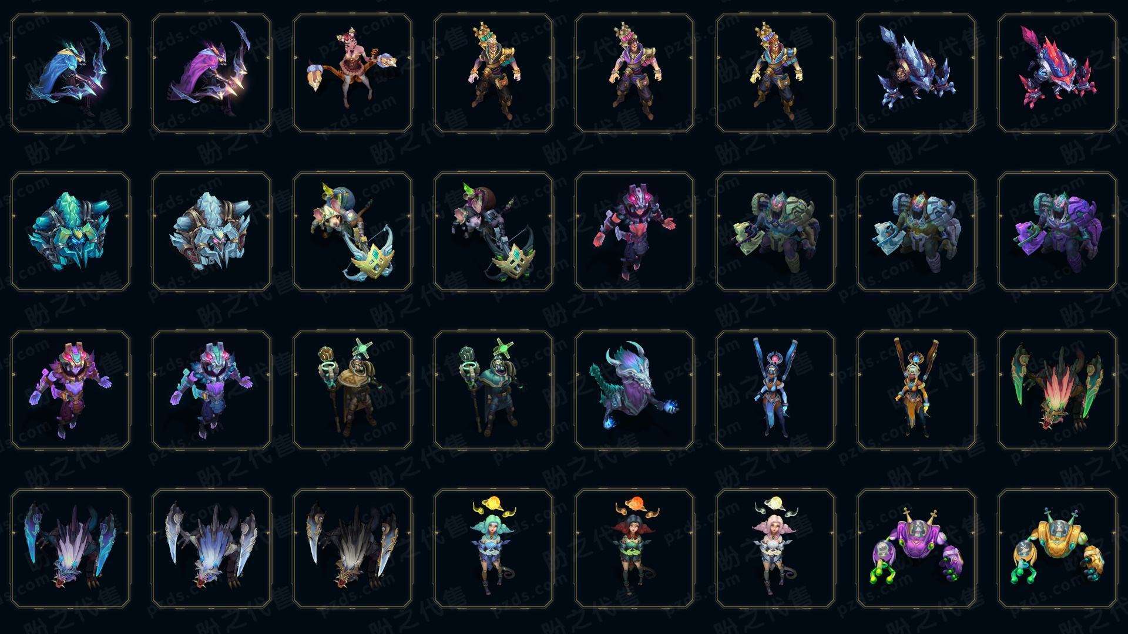The image size is (1128, 634).
Task: Choose the purple horned beast with blue orbs
Action: point(634,390)
